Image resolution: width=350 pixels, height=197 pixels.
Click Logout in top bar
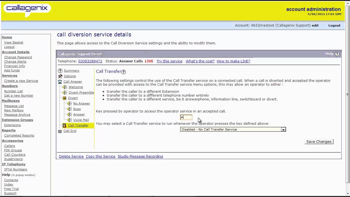tap(334, 25)
